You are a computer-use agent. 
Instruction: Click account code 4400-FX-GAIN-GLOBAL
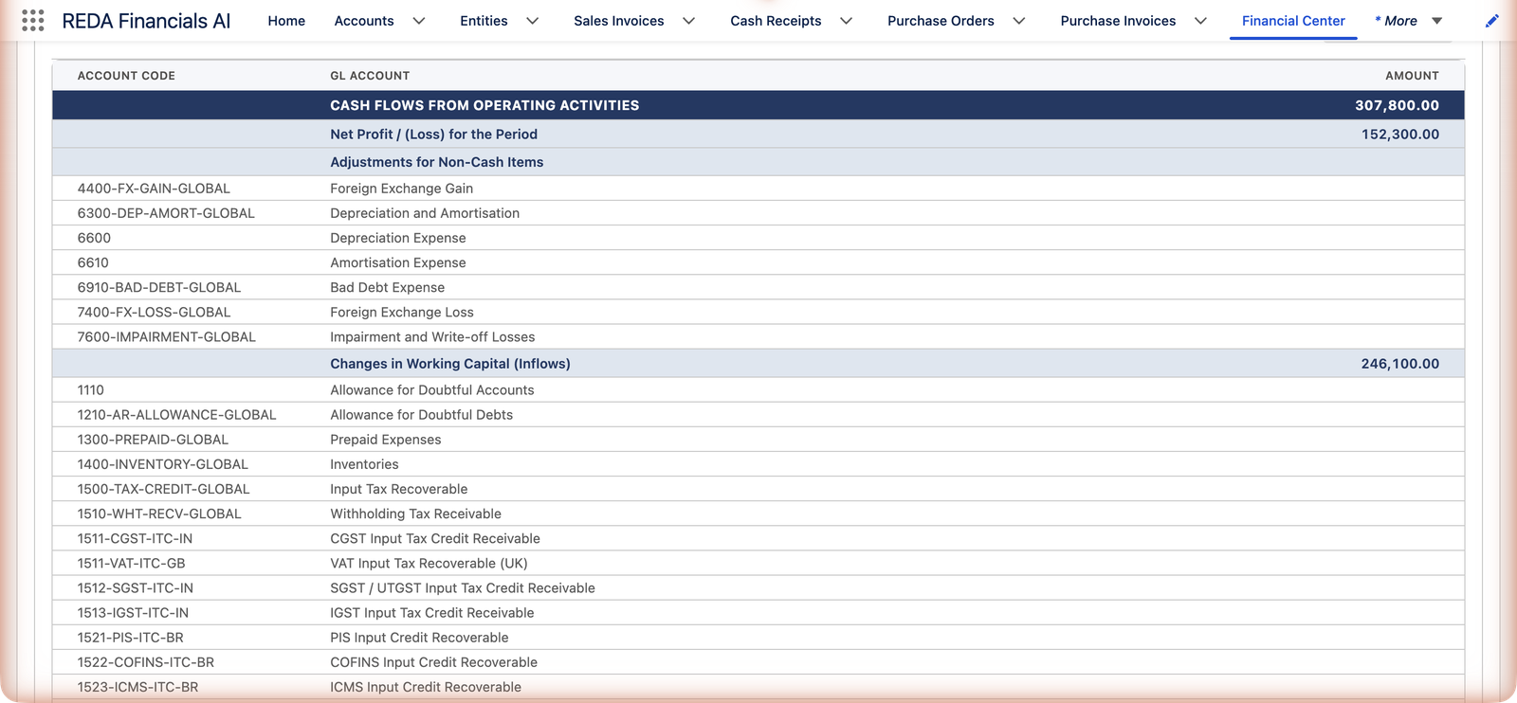(154, 189)
